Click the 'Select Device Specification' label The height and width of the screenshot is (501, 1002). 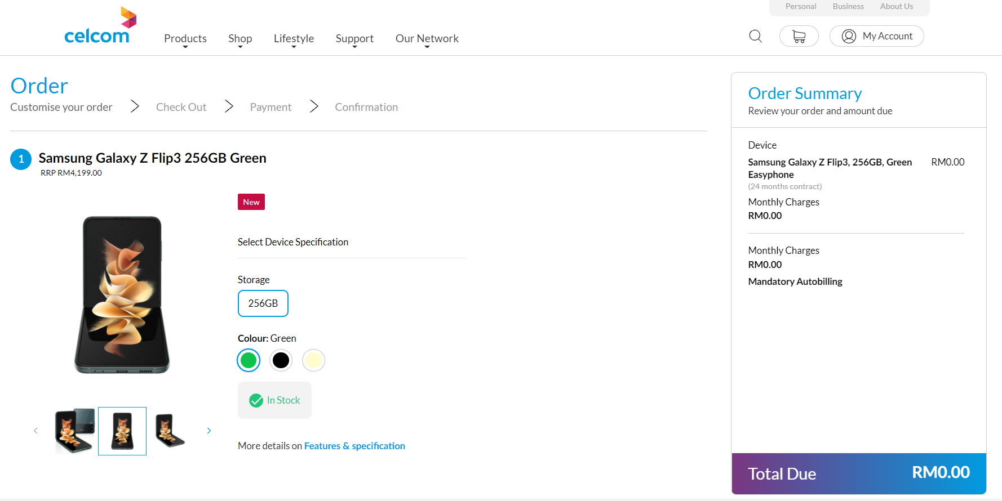[293, 242]
